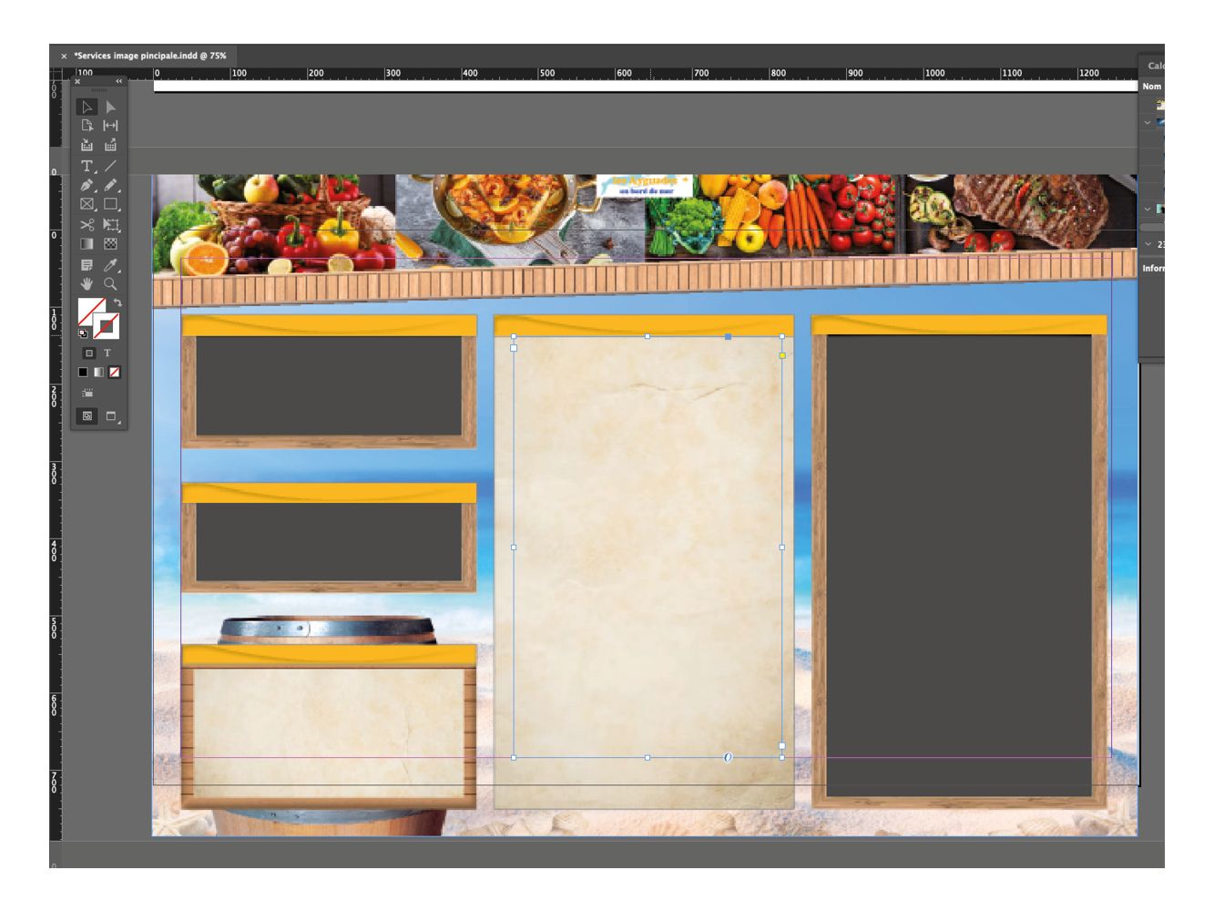The width and height of the screenshot is (1214, 911).
Task: Select the Pen tool
Action: 87,185
